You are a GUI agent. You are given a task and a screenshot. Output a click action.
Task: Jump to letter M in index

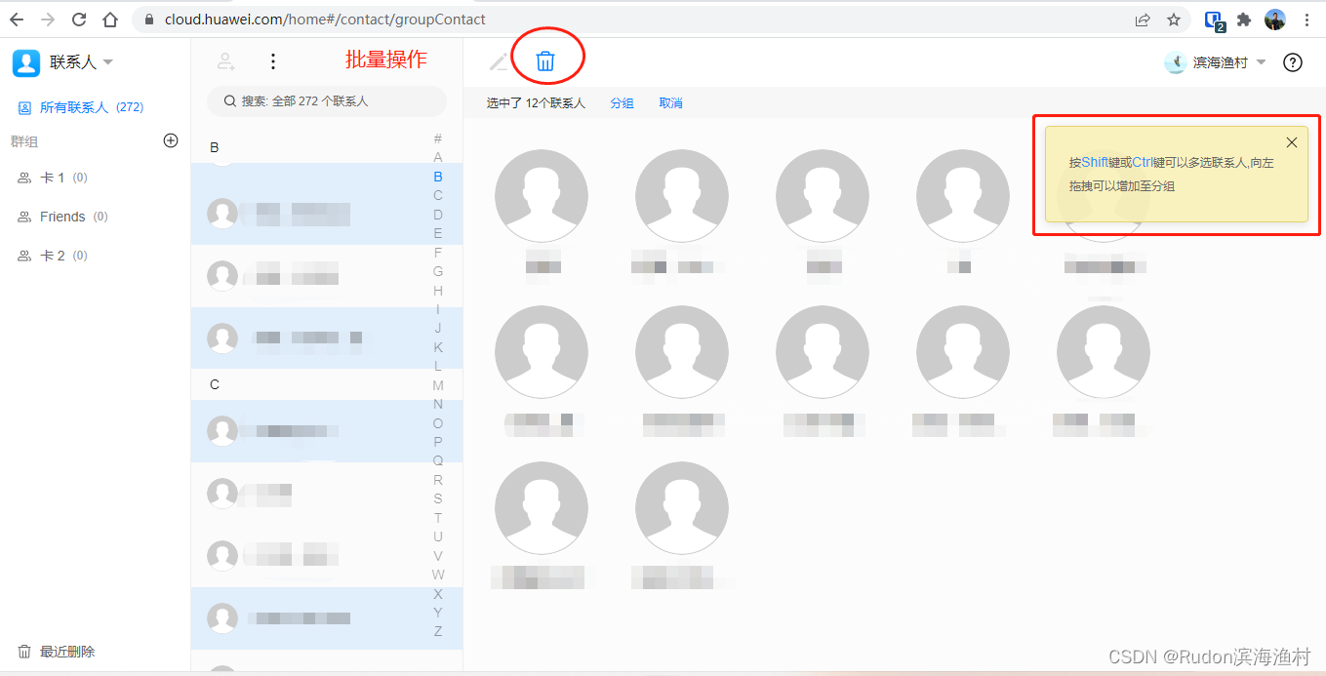pos(438,385)
